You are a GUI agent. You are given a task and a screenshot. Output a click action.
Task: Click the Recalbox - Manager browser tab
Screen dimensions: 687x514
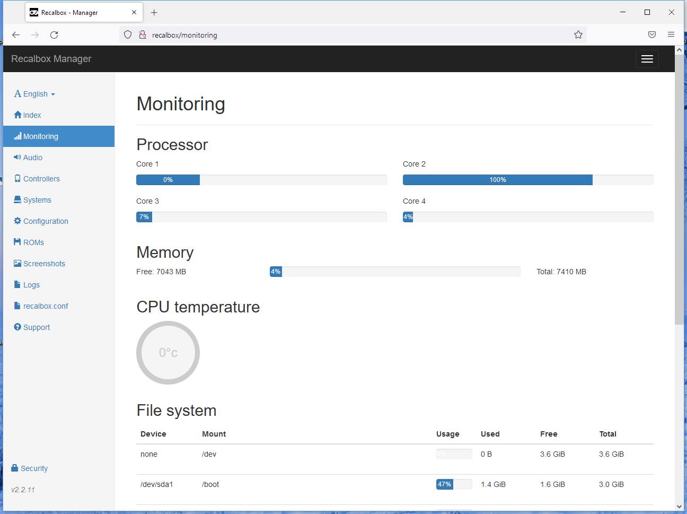83,12
